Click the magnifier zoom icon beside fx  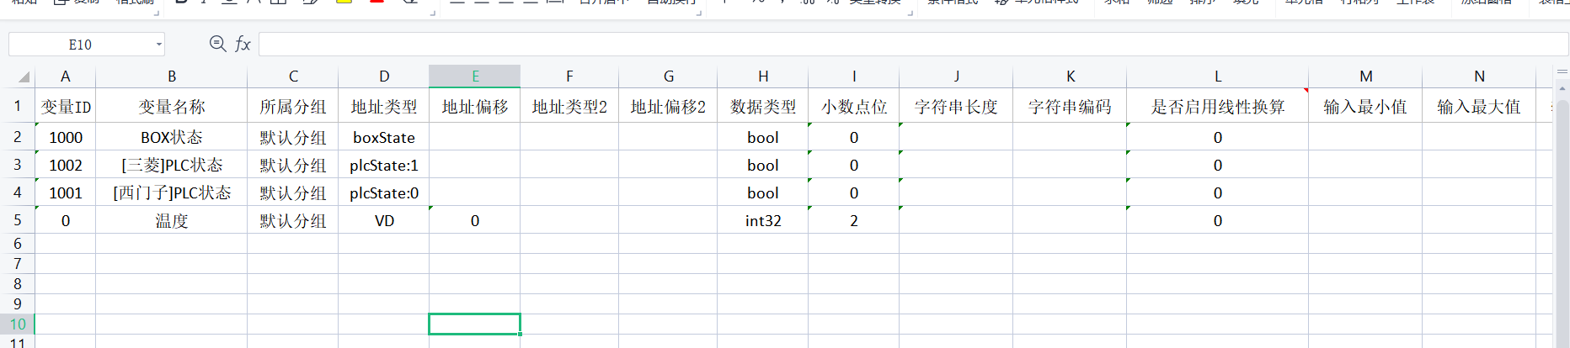pos(217,44)
